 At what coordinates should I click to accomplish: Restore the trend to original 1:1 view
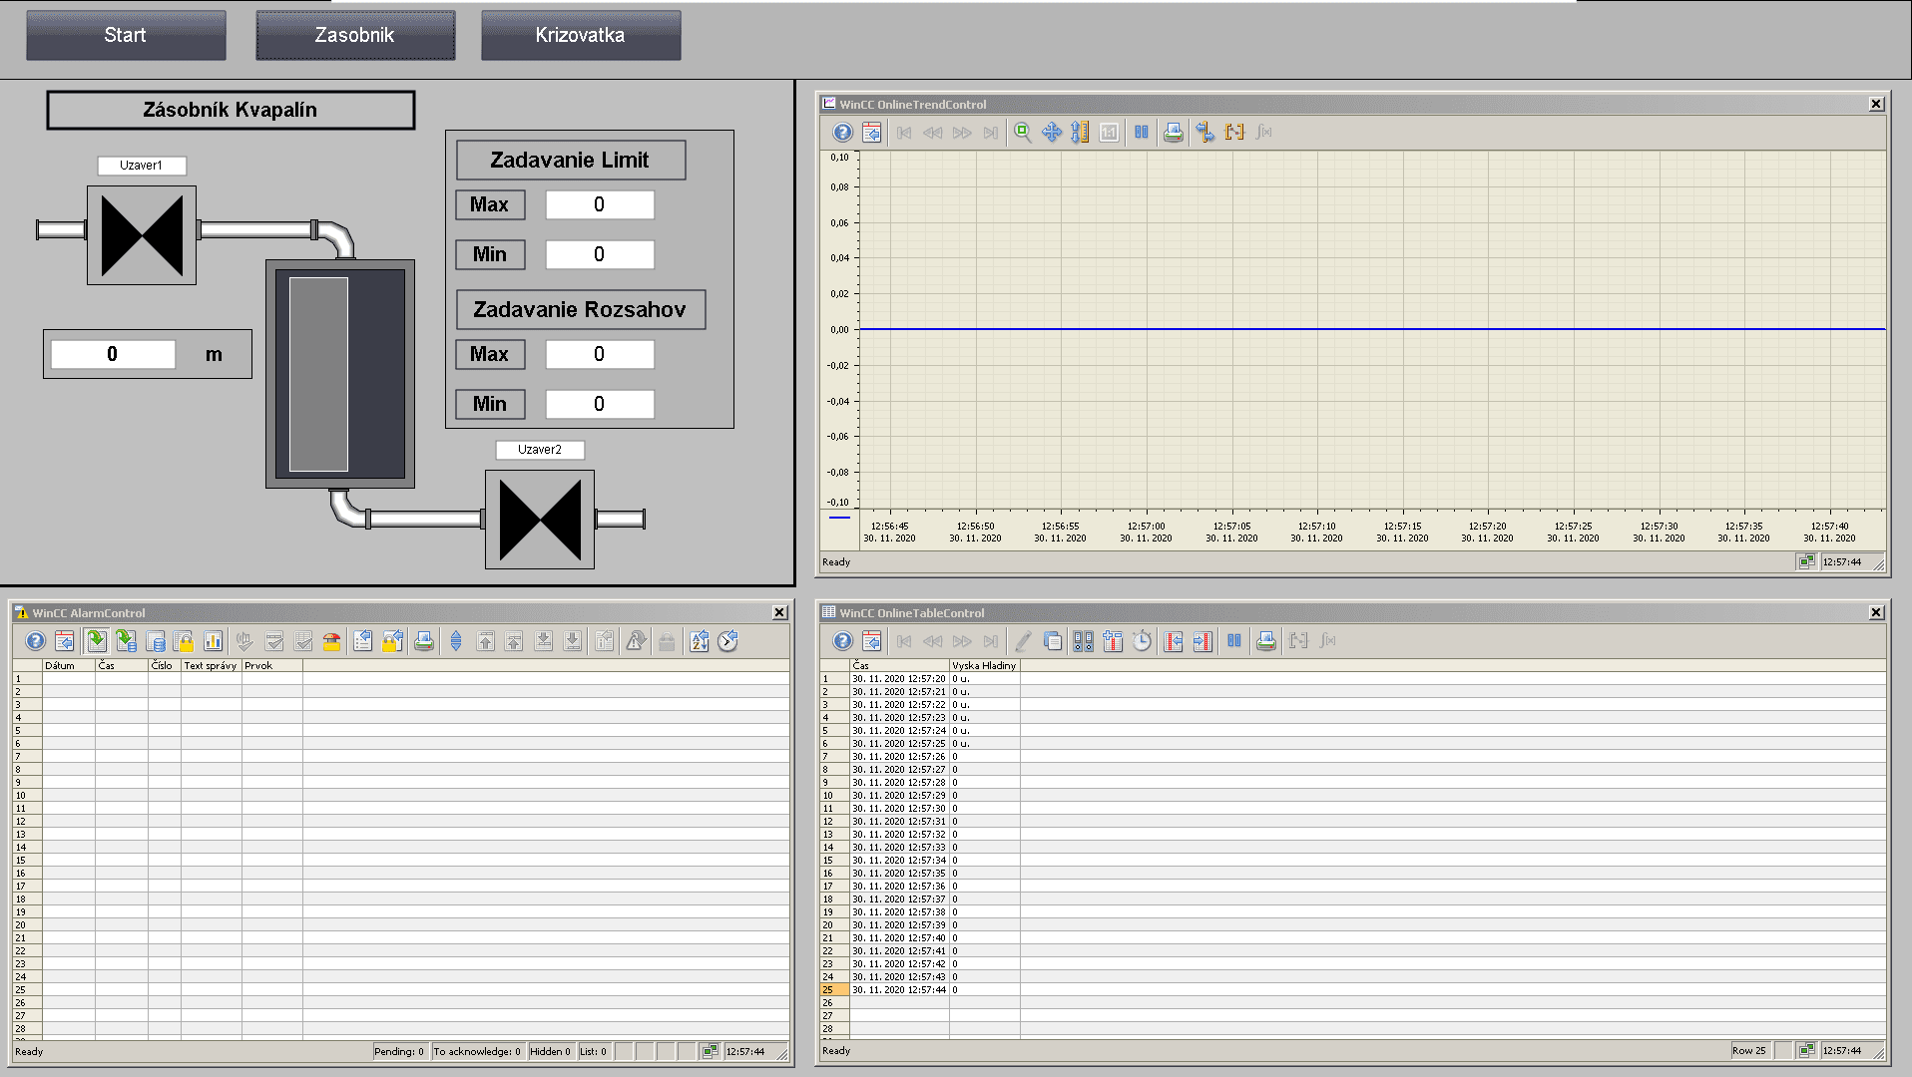point(1109,132)
